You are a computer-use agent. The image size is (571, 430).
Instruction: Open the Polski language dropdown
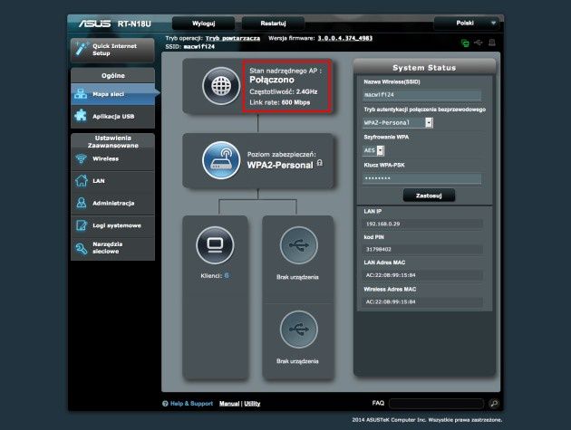point(467,23)
